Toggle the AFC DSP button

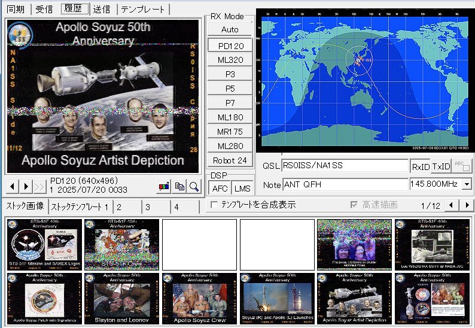click(220, 189)
